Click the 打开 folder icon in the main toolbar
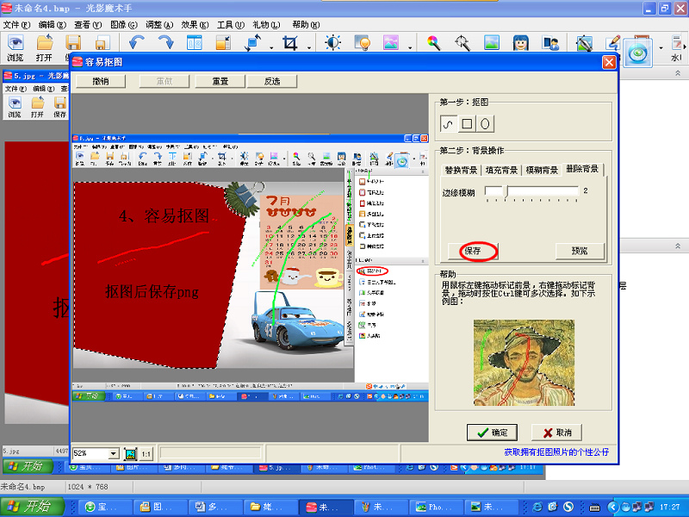Image resolution: width=689 pixels, height=517 pixels. coord(45,43)
